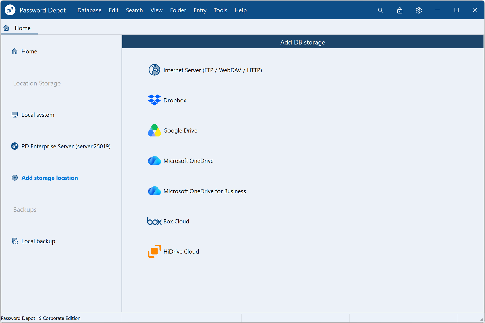Click the Password Depot logo icon
This screenshot has width=485, height=323.
click(10, 10)
